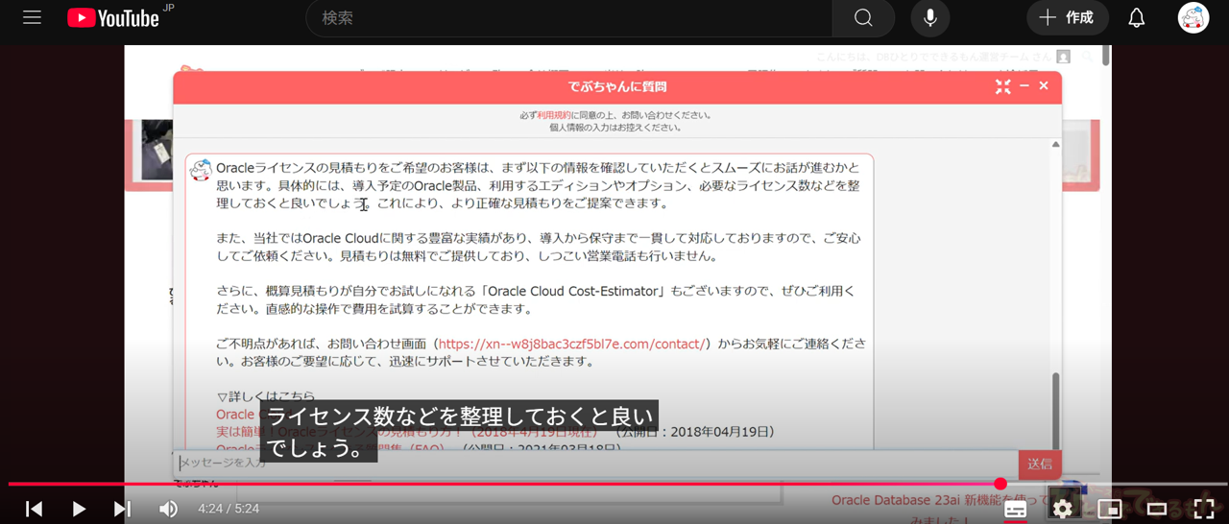
Task: Enter full screen mode
Action: [1203, 509]
